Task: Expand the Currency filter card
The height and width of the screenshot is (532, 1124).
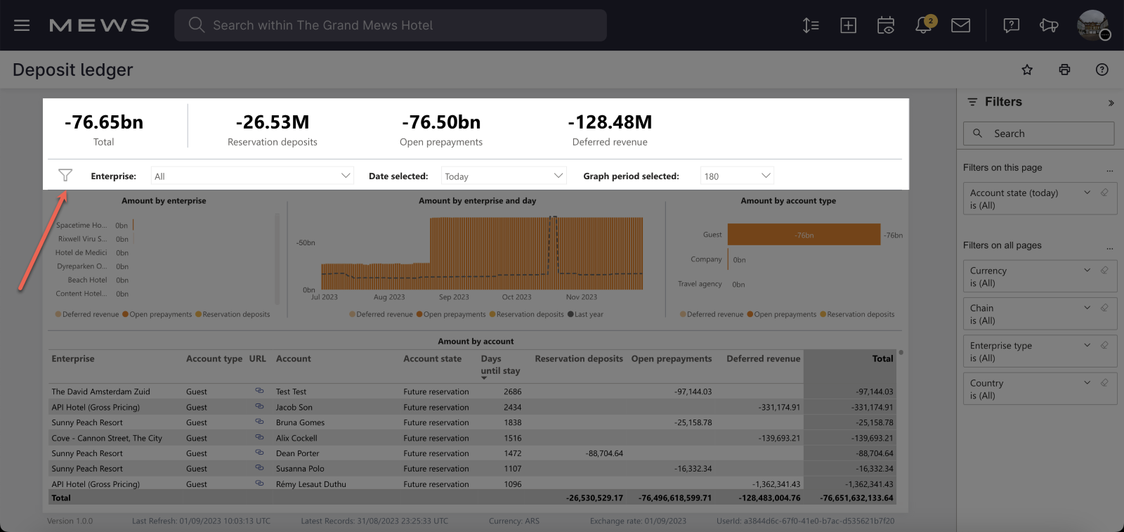Action: 1087,271
